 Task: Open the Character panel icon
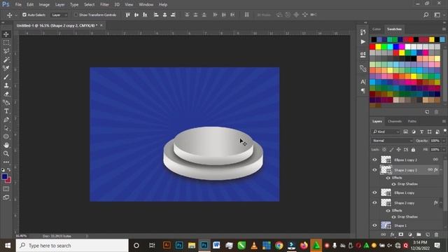coord(363,82)
